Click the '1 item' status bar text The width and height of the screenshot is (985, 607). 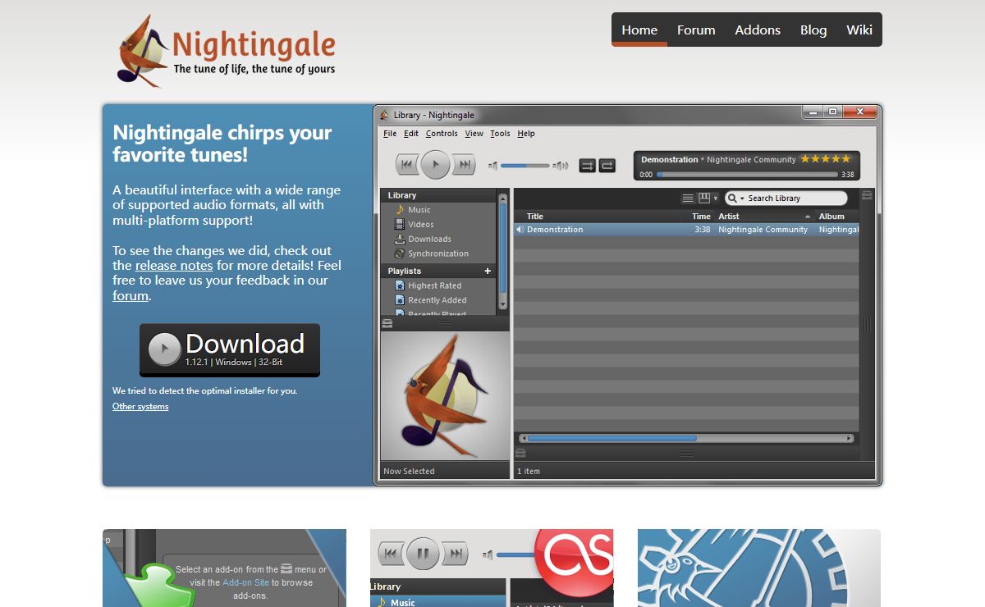pyautogui.click(x=529, y=472)
